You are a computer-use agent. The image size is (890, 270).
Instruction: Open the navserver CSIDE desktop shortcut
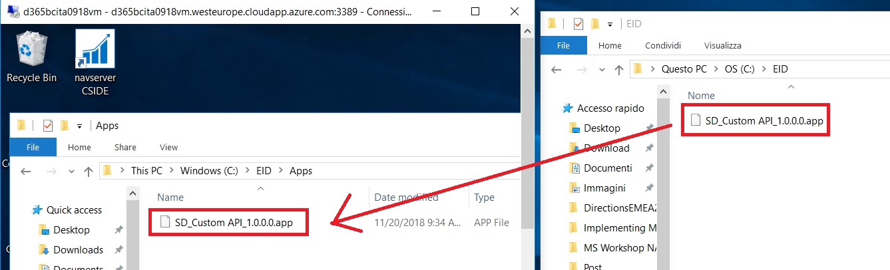(x=95, y=63)
